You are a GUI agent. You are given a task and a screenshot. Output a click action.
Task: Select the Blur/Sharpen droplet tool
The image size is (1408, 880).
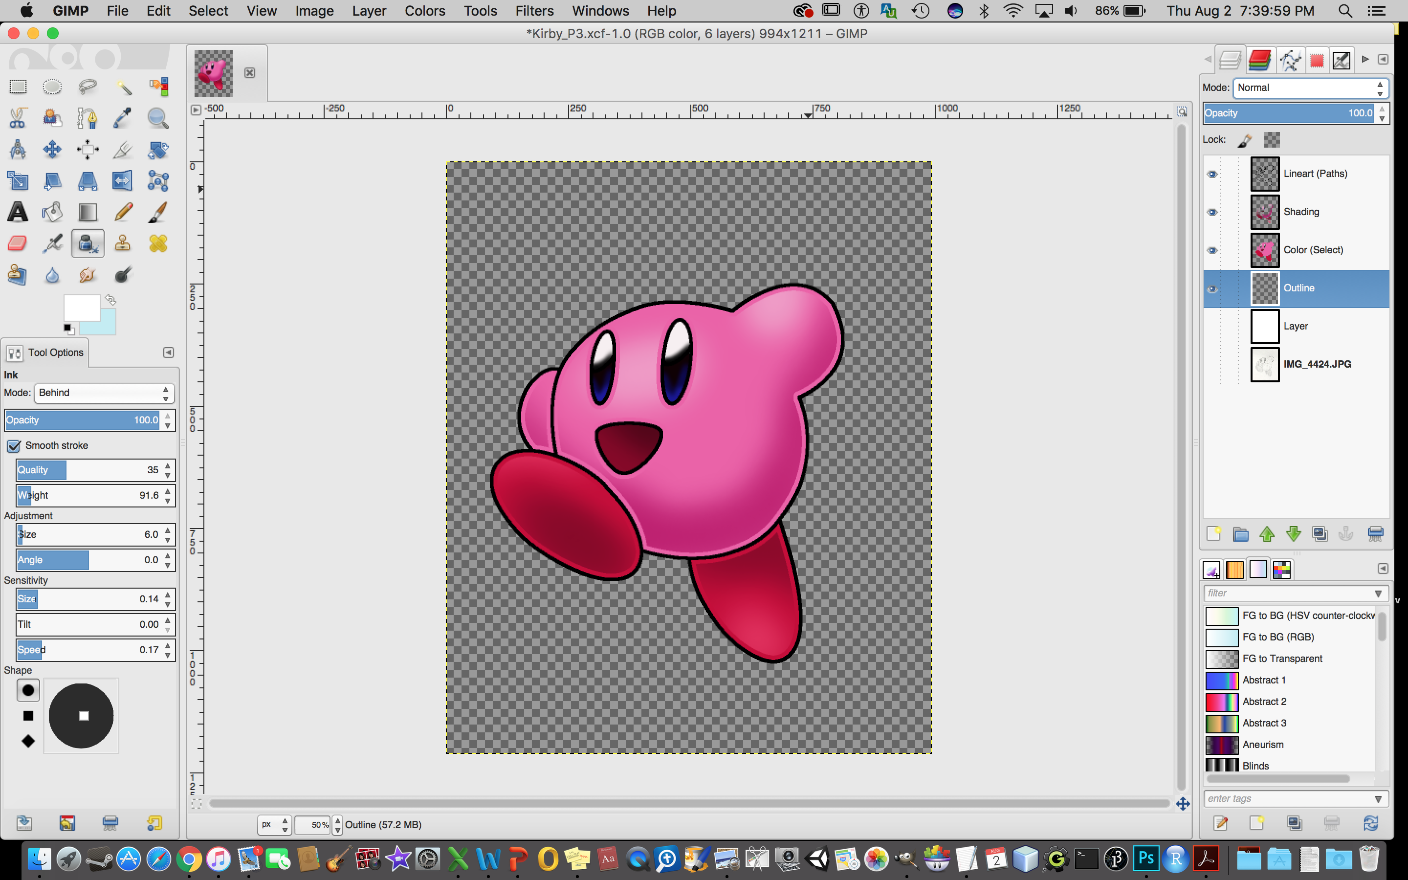(52, 275)
